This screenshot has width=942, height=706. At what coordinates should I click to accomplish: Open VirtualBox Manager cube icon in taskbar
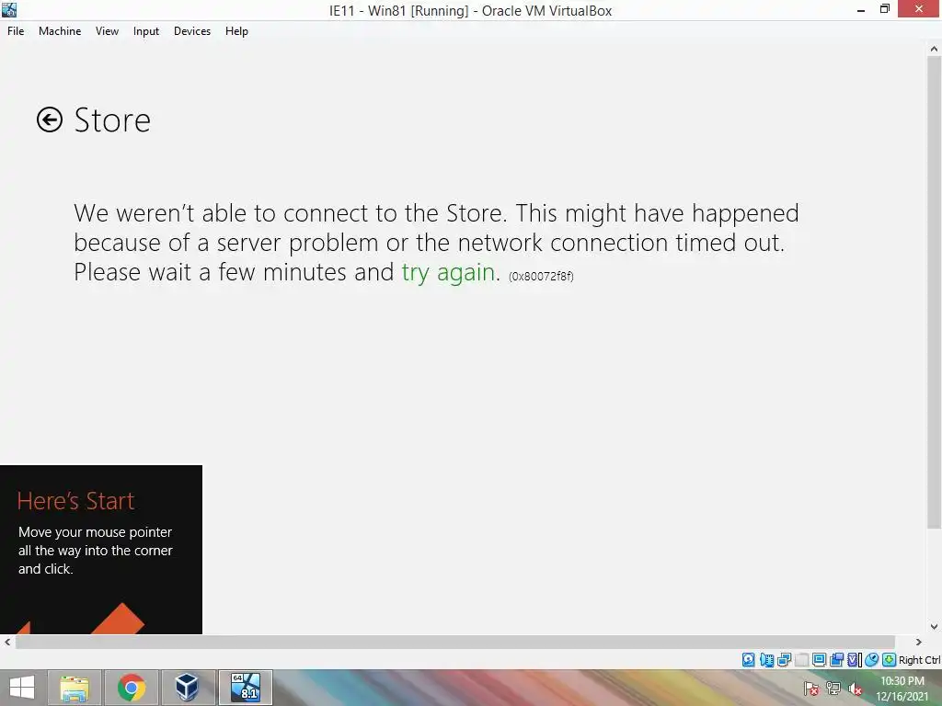[188, 688]
